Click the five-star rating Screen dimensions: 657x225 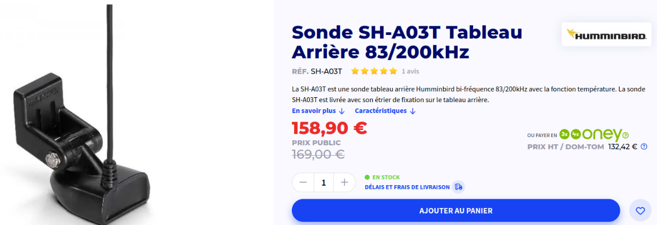pyautogui.click(x=374, y=71)
